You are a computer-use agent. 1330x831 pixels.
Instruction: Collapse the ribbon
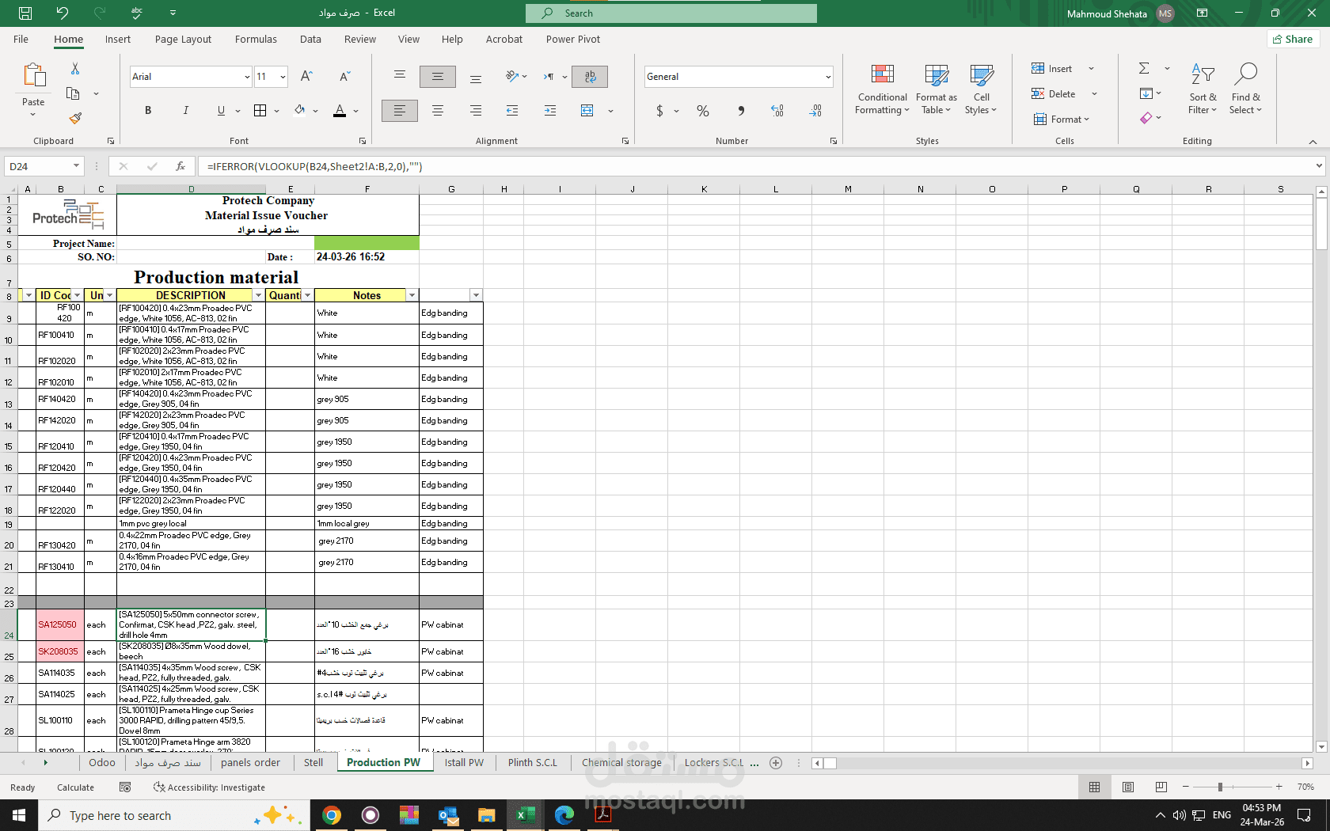pyautogui.click(x=1313, y=142)
